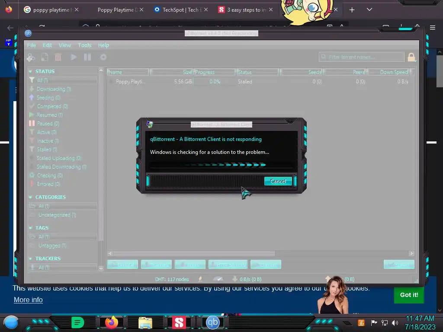The height and width of the screenshot is (332, 443).
Task: Click the add torrent link toolbar icon
Action: click(x=31, y=57)
